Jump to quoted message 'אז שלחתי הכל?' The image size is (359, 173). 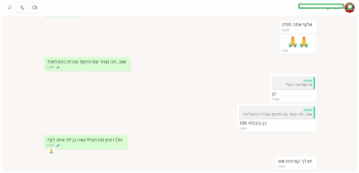293,83
